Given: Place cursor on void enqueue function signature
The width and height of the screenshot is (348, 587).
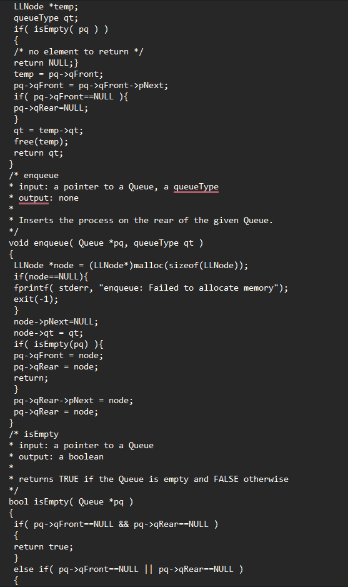Looking at the screenshot, I should point(106,243).
